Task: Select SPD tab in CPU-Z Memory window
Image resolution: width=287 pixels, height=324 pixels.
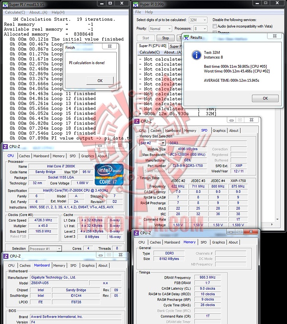Action: [x=204, y=242]
